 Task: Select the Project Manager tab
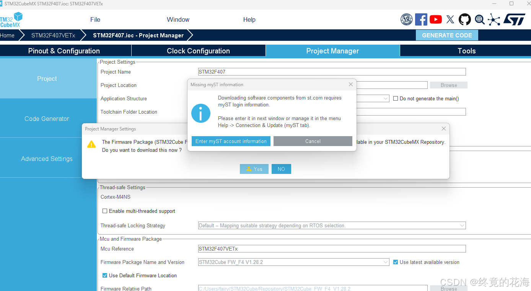pyautogui.click(x=332, y=51)
